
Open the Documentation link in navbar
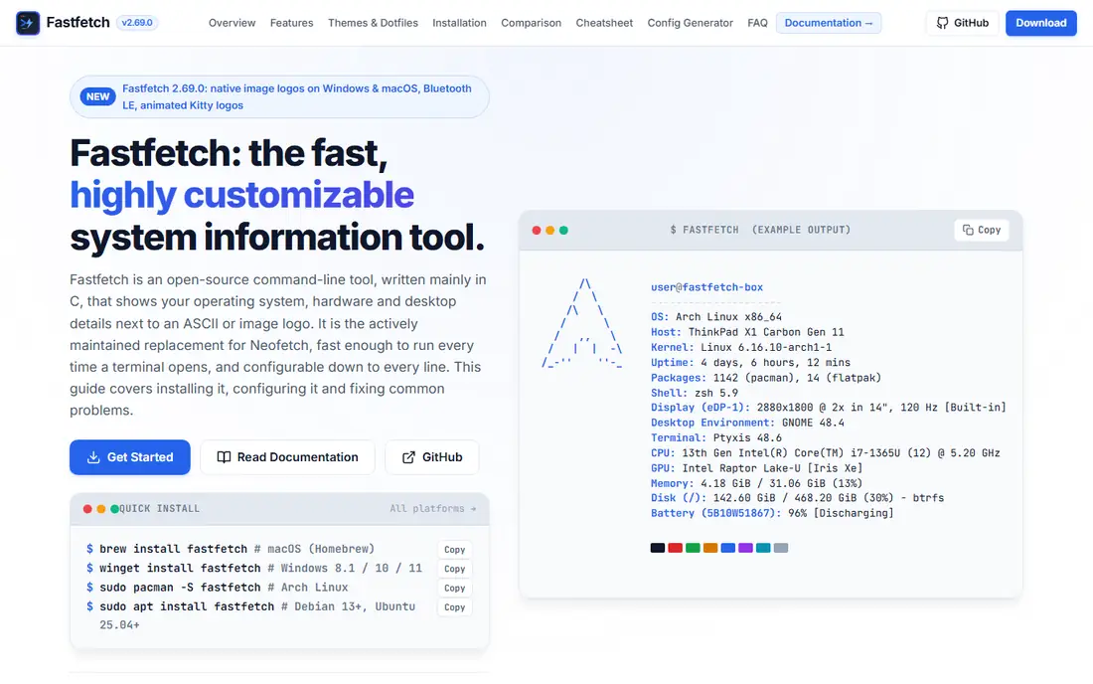[x=828, y=23]
